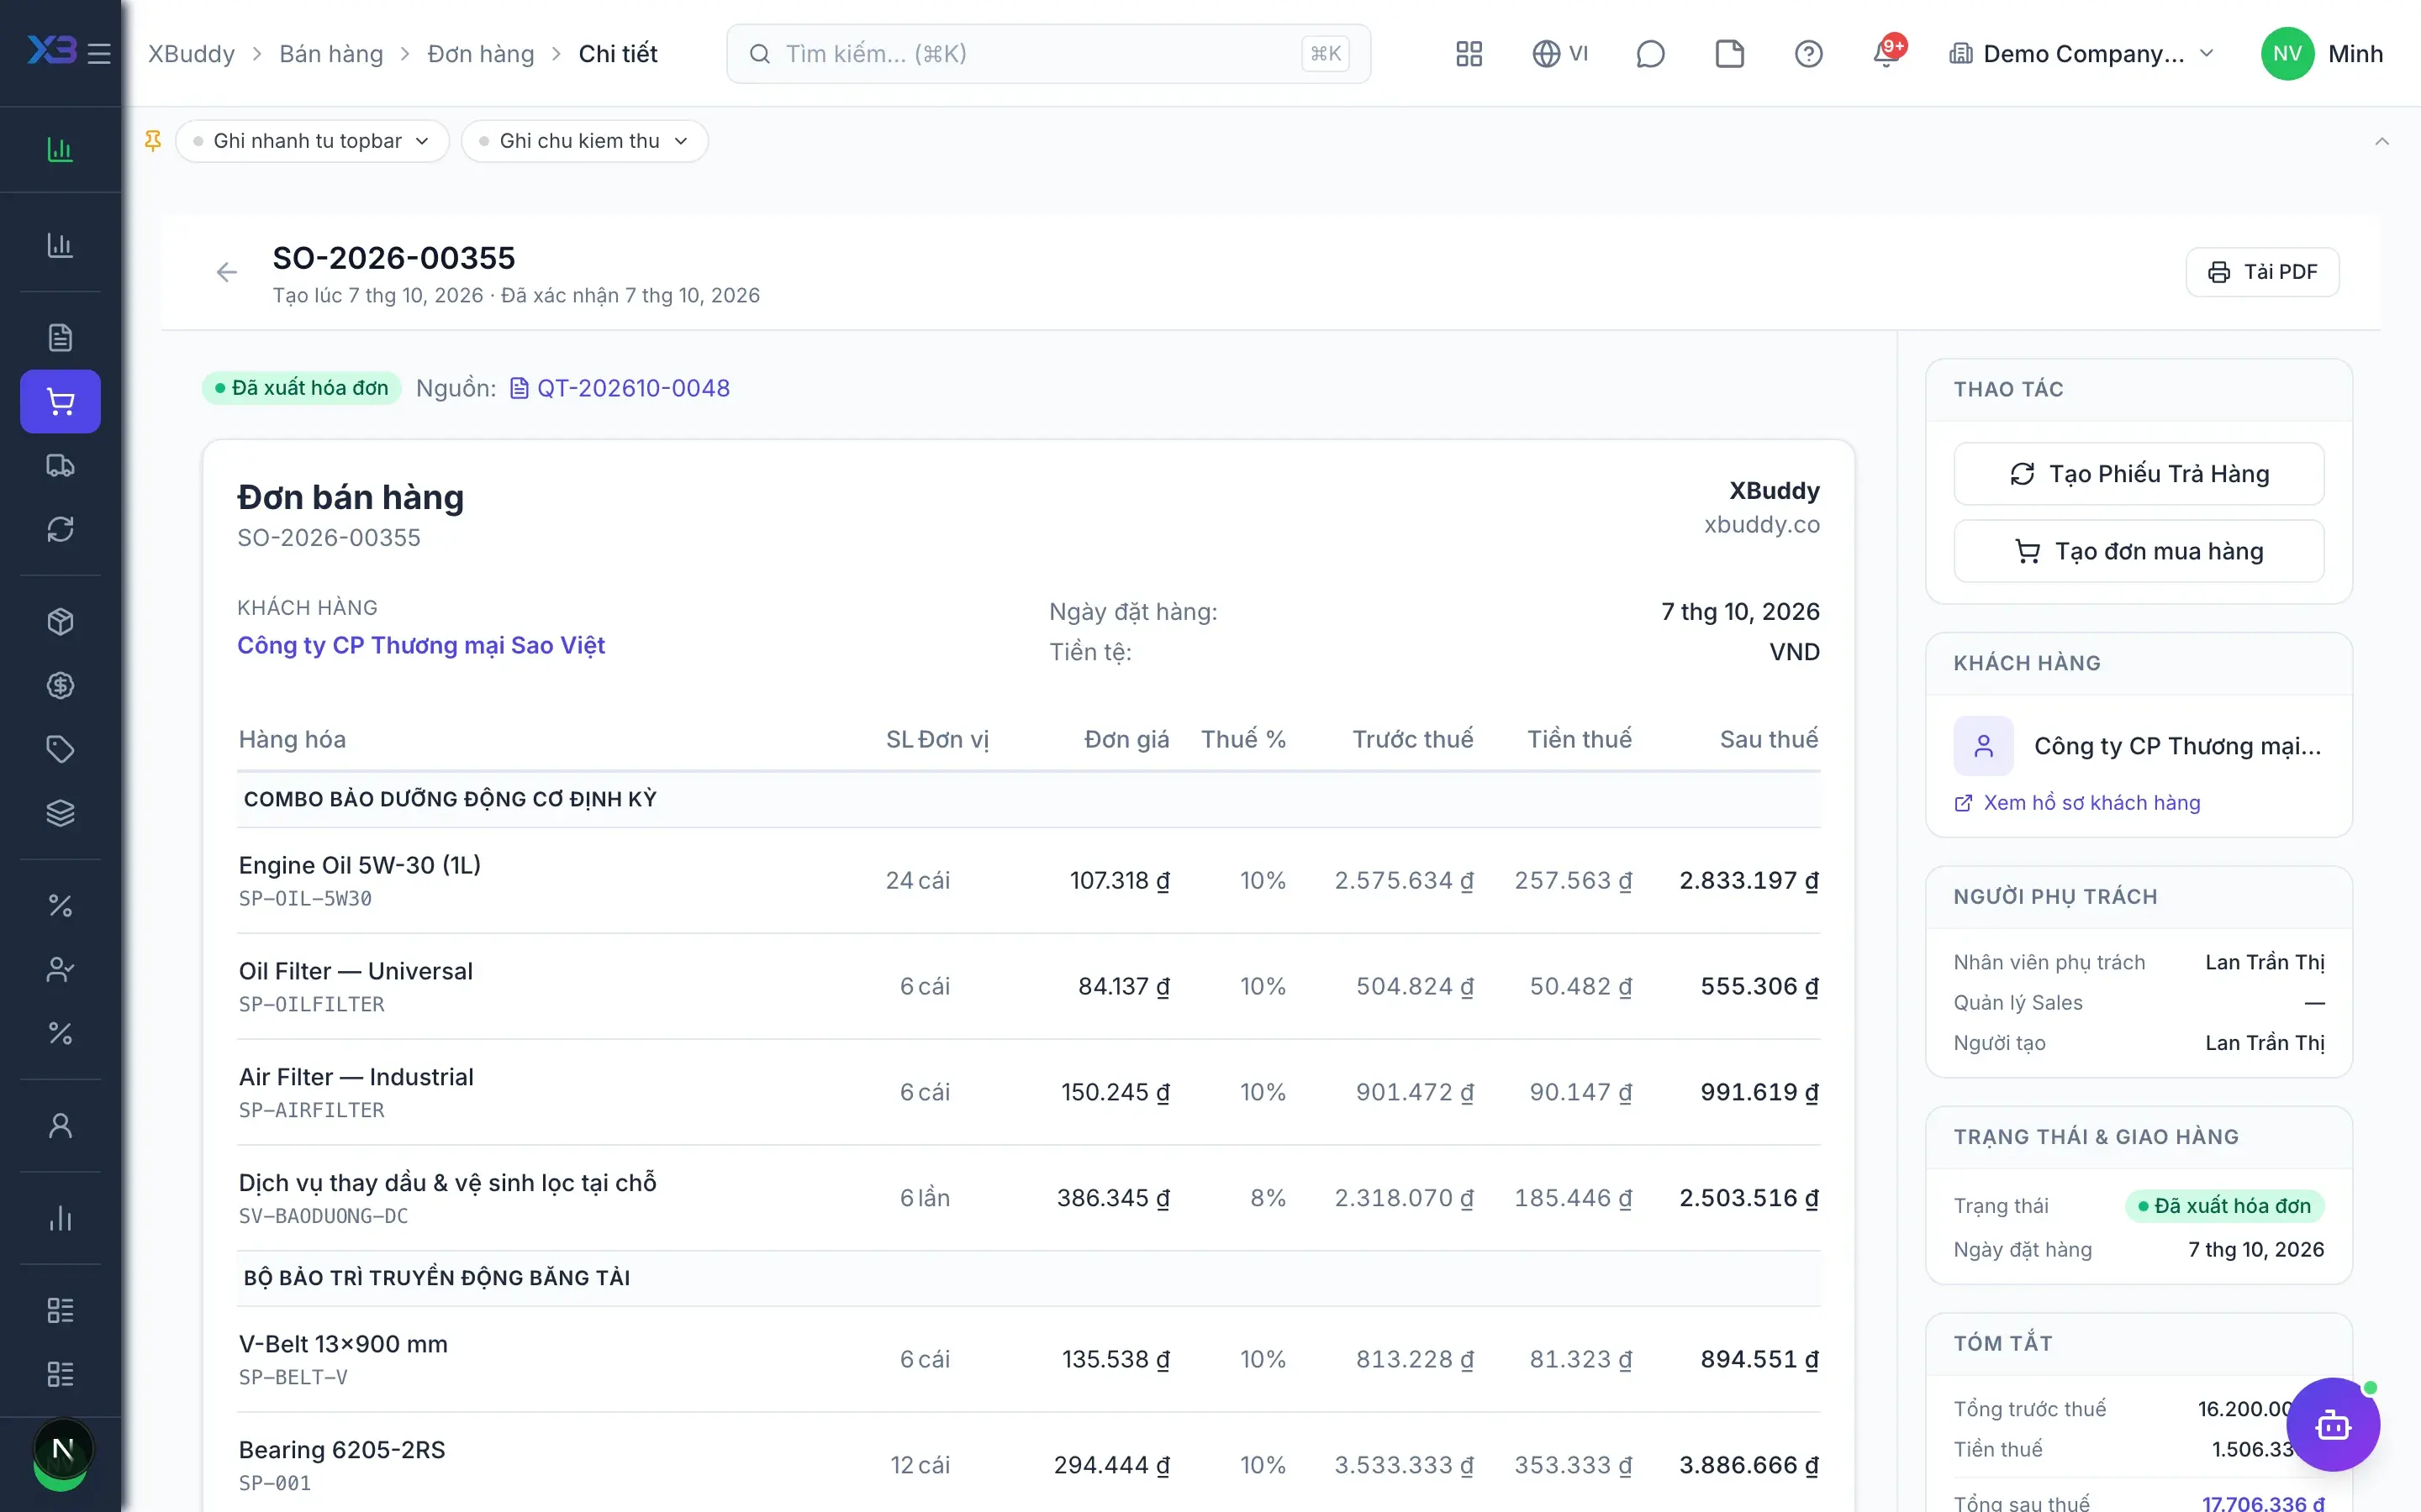Image resolution: width=2421 pixels, height=1512 pixels.
Task: Toggle the hamburger sidebar menu
Action: [x=99, y=54]
